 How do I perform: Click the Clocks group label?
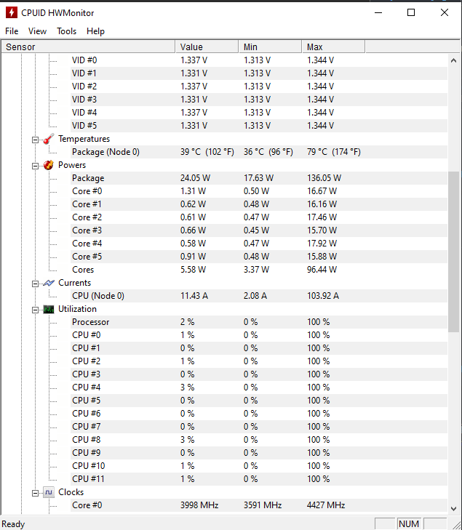[x=71, y=492]
